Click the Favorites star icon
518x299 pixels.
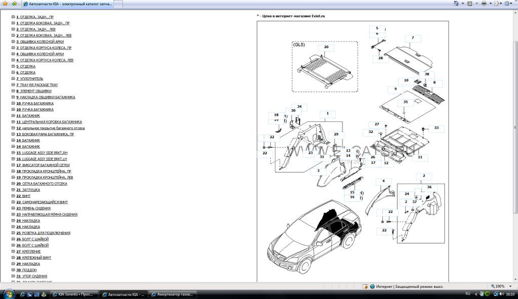5,4
